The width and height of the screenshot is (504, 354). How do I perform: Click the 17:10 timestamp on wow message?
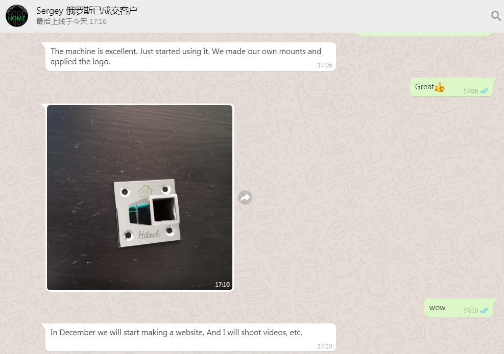pyautogui.click(x=470, y=311)
